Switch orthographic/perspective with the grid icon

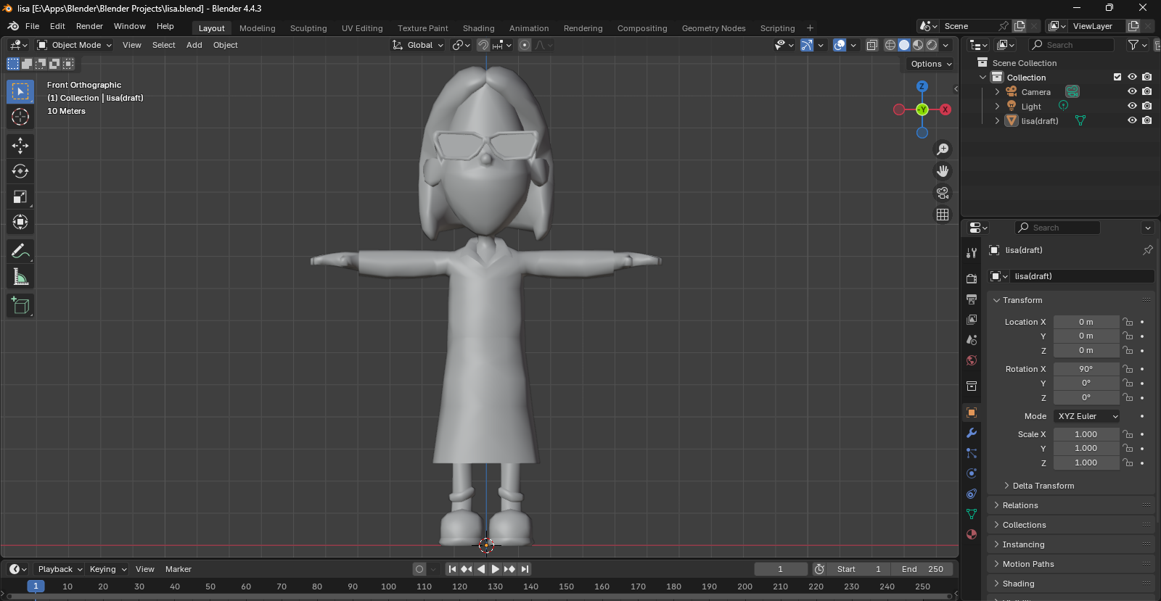(x=943, y=215)
